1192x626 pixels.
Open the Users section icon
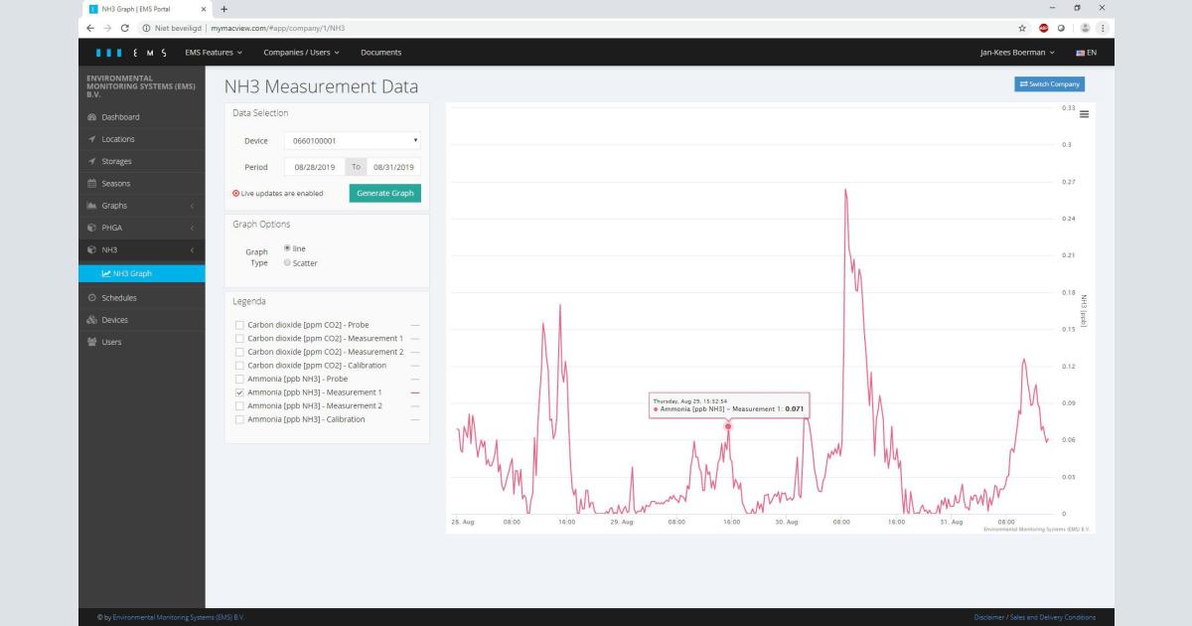90,341
